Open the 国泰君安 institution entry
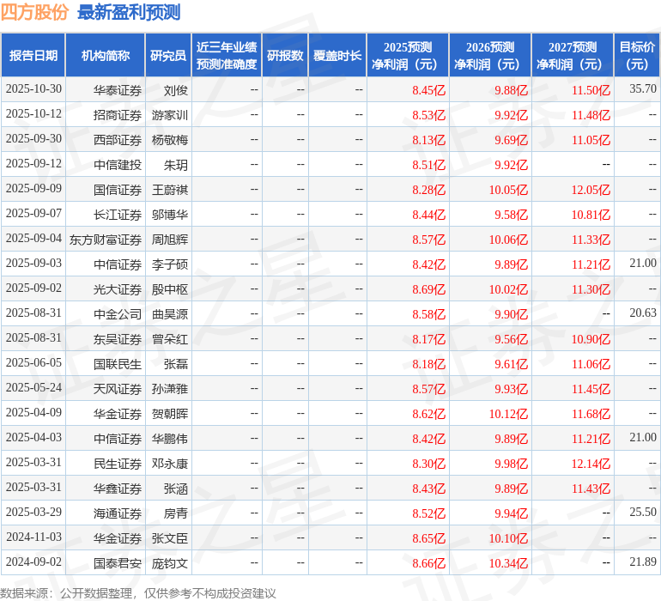The height and width of the screenshot is (601, 661). [x=118, y=563]
